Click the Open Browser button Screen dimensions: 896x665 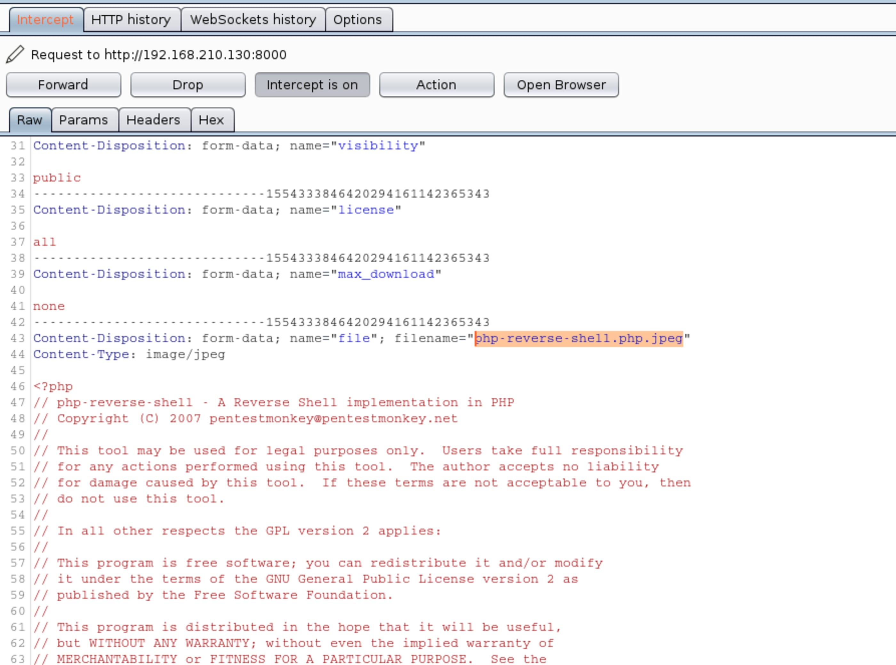tap(561, 85)
